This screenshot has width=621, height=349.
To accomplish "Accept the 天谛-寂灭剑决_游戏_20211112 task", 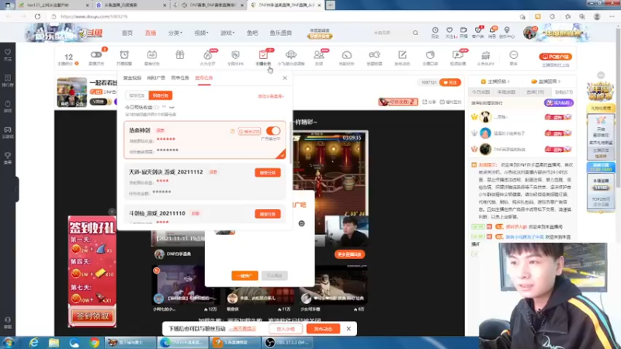I will click(x=268, y=172).
